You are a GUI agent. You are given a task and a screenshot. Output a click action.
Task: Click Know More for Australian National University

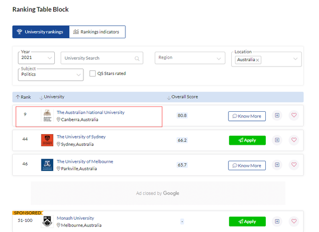[247, 116]
